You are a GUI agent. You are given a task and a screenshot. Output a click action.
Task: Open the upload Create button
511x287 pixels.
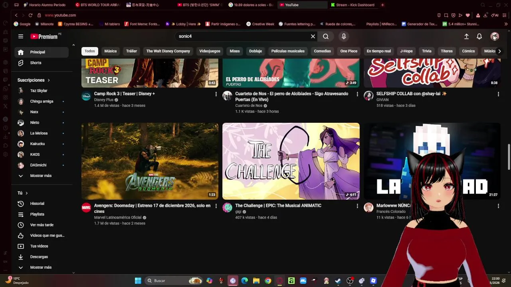[x=466, y=36]
